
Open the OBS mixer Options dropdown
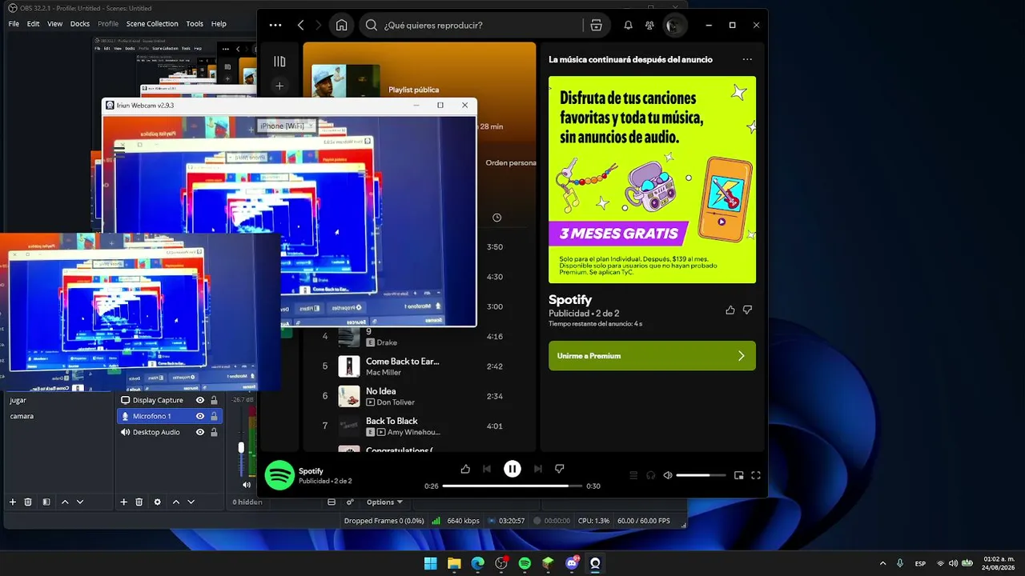[384, 502]
